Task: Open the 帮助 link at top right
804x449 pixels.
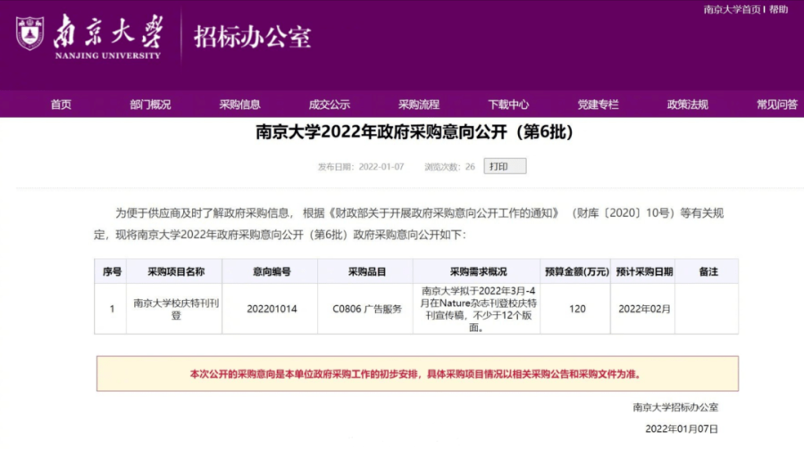Action: (x=778, y=10)
